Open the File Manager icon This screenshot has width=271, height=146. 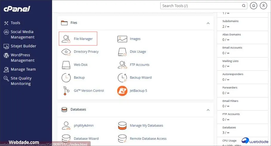tap(66, 39)
